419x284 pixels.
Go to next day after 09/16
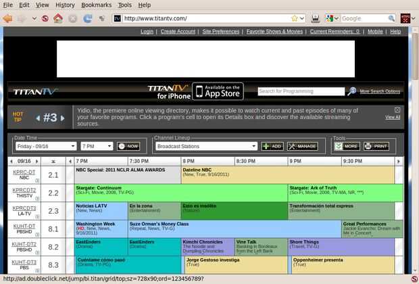[x=36, y=161]
